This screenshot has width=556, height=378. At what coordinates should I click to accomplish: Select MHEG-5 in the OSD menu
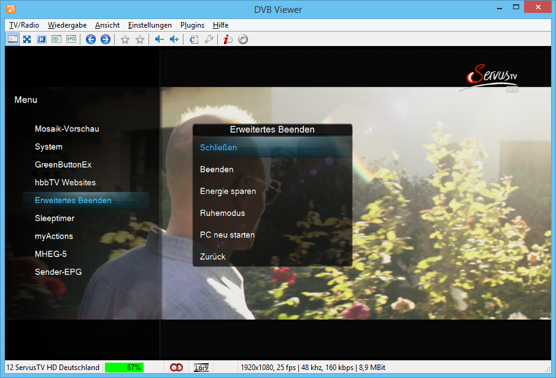pyautogui.click(x=51, y=254)
